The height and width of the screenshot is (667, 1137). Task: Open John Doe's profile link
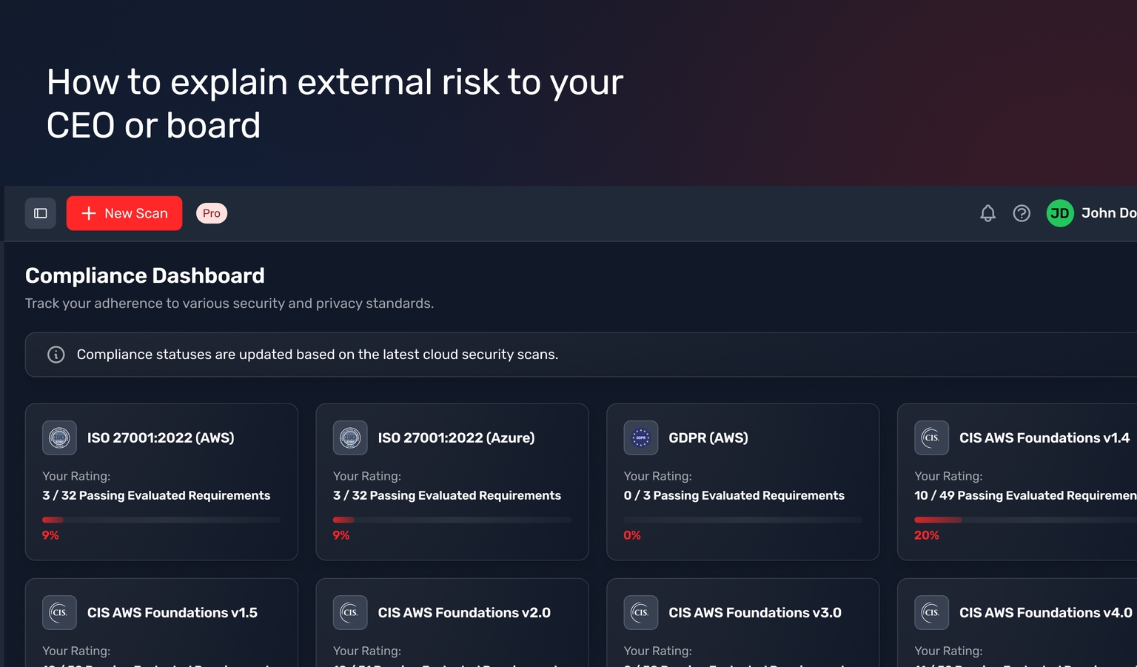(x=1108, y=212)
